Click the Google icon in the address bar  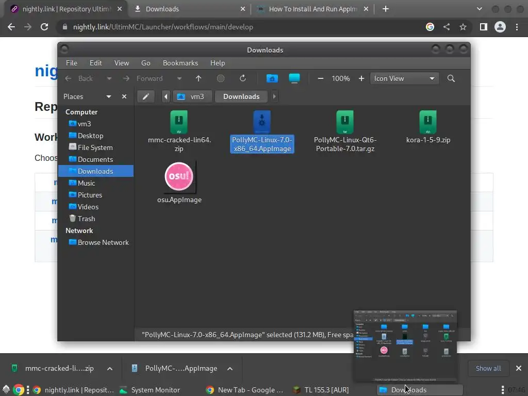tap(430, 27)
